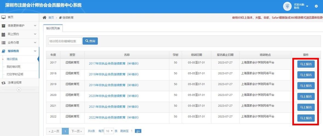
Task: Click the 法律法规库 retweet icon
Action: pos(4,83)
